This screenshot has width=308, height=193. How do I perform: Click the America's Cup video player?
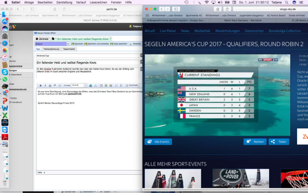[x=218, y=95]
